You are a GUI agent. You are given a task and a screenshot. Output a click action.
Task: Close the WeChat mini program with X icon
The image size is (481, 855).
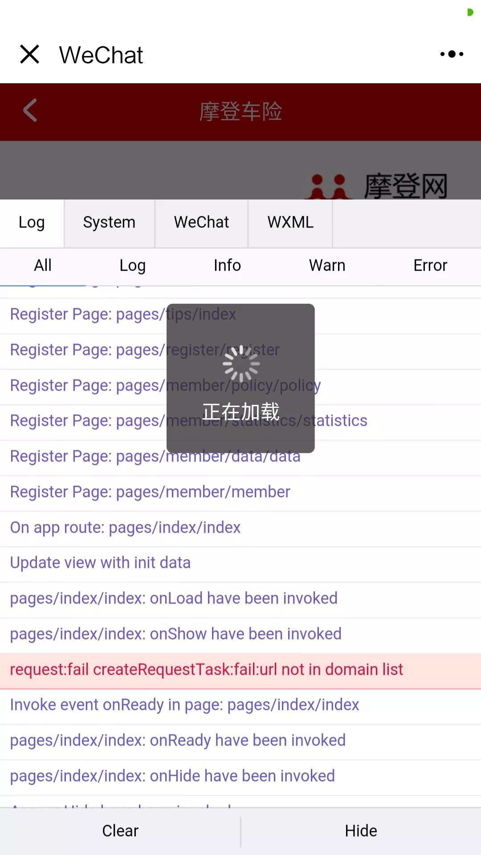30,54
